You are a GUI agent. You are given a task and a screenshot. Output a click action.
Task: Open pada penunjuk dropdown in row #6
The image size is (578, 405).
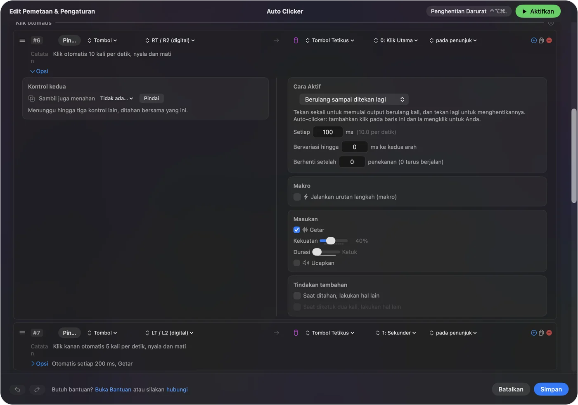(453, 40)
